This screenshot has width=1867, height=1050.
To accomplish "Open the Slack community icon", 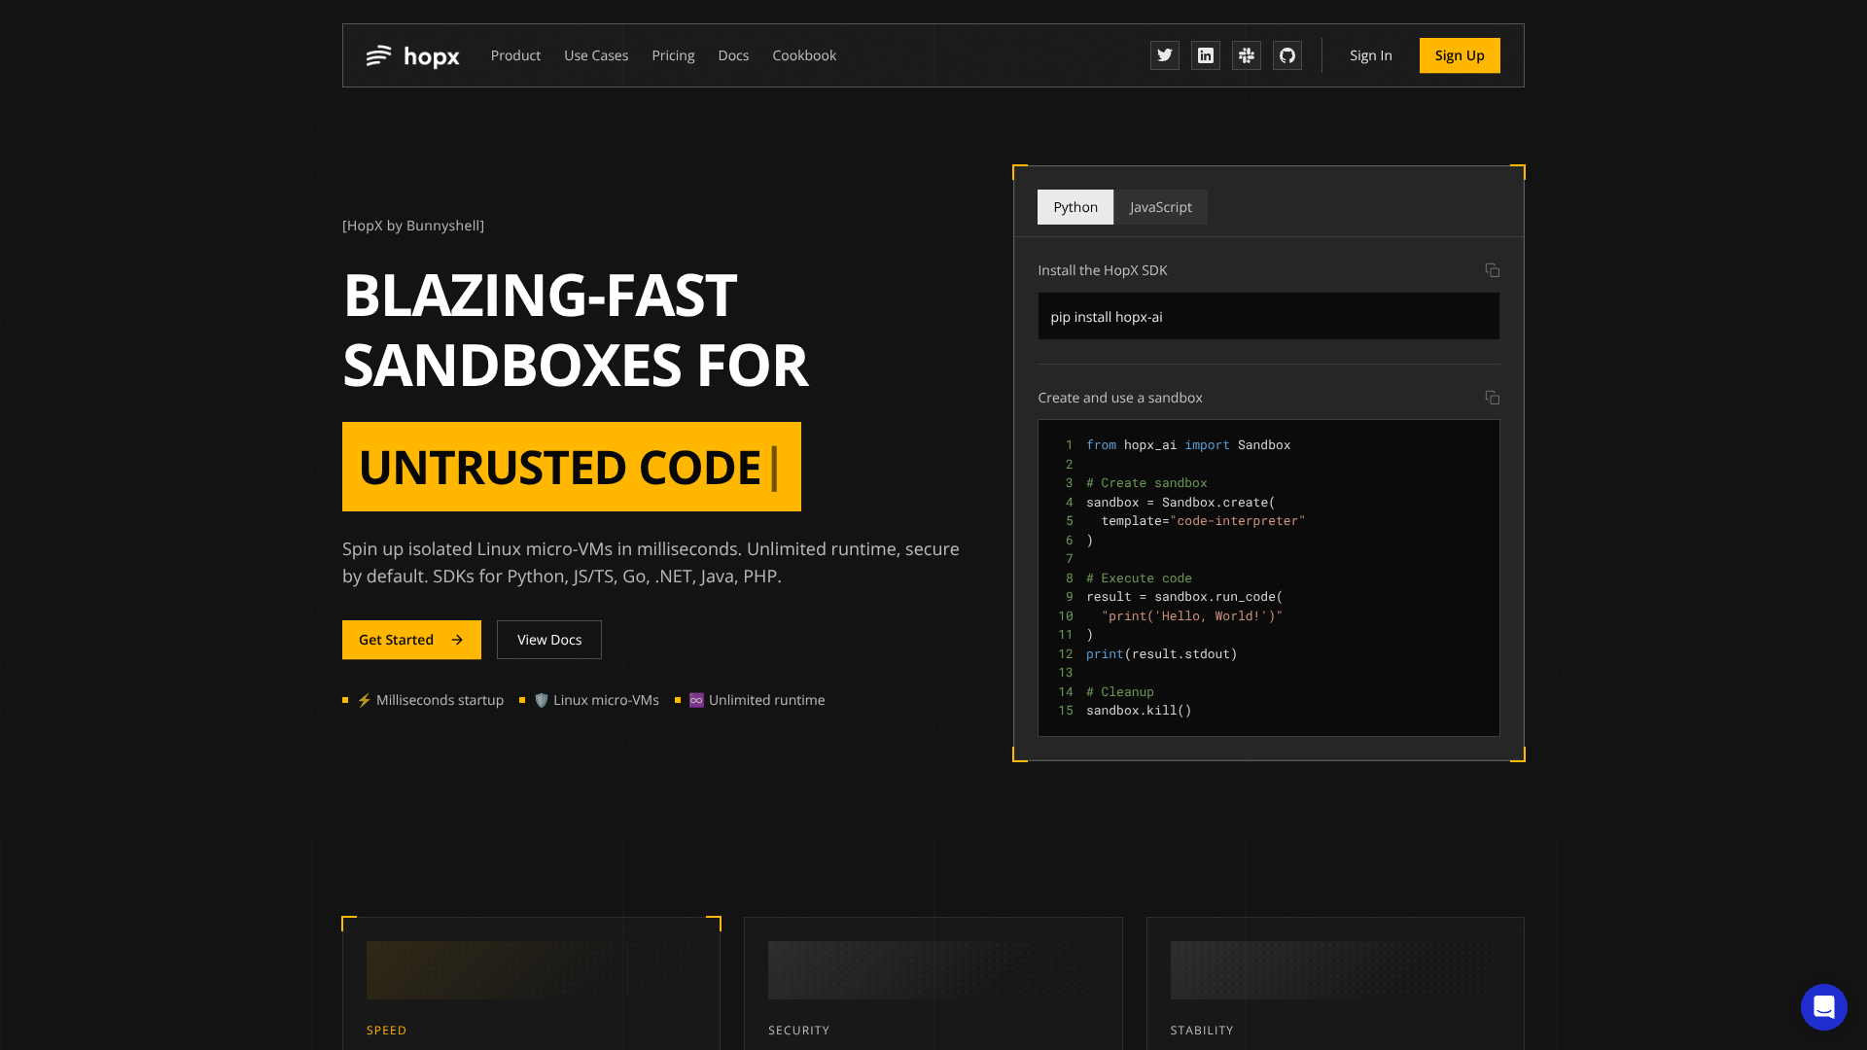I will [1246, 55].
